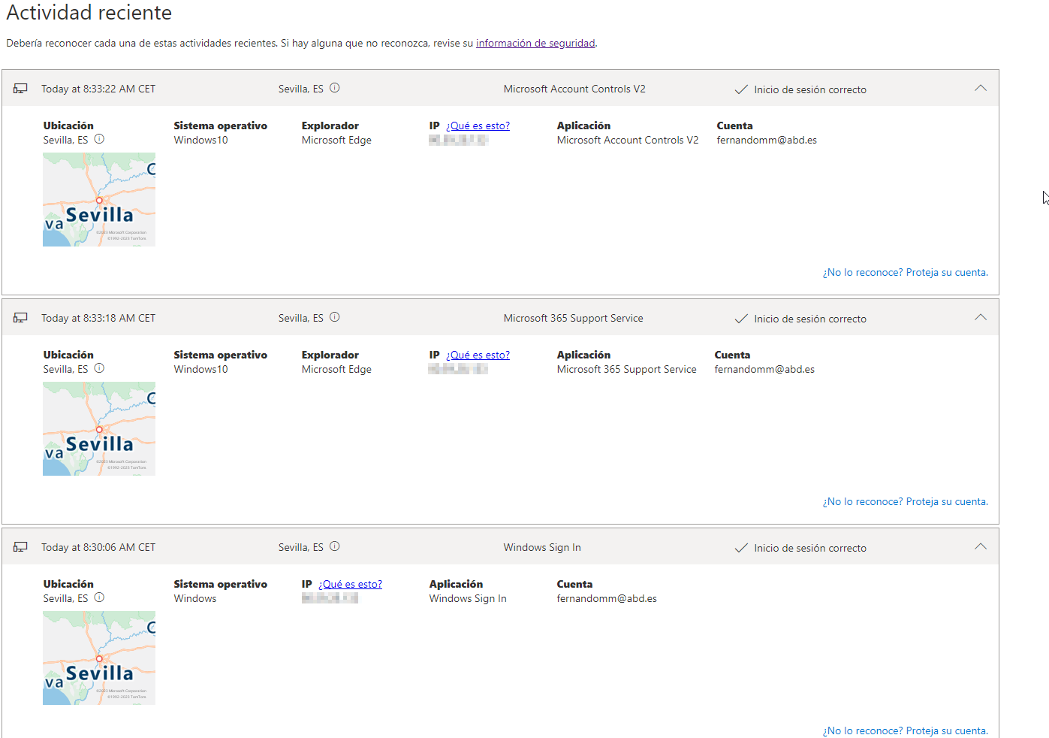Click Windows operating system value in Sign In entry

[x=195, y=598]
